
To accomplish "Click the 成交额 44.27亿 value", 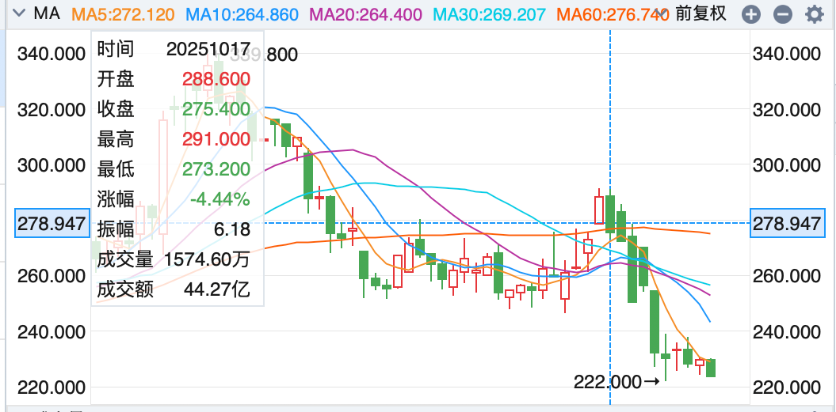I will (216, 290).
